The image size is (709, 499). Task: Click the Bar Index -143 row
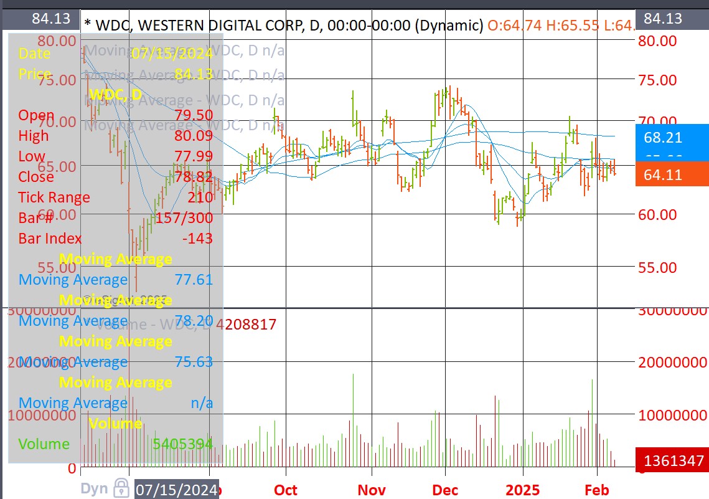(115, 239)
